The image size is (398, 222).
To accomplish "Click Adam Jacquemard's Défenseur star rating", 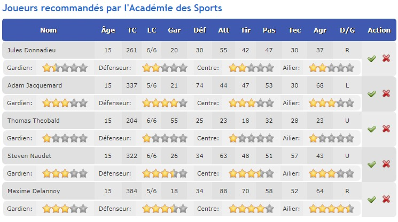I will click(165, 103).
